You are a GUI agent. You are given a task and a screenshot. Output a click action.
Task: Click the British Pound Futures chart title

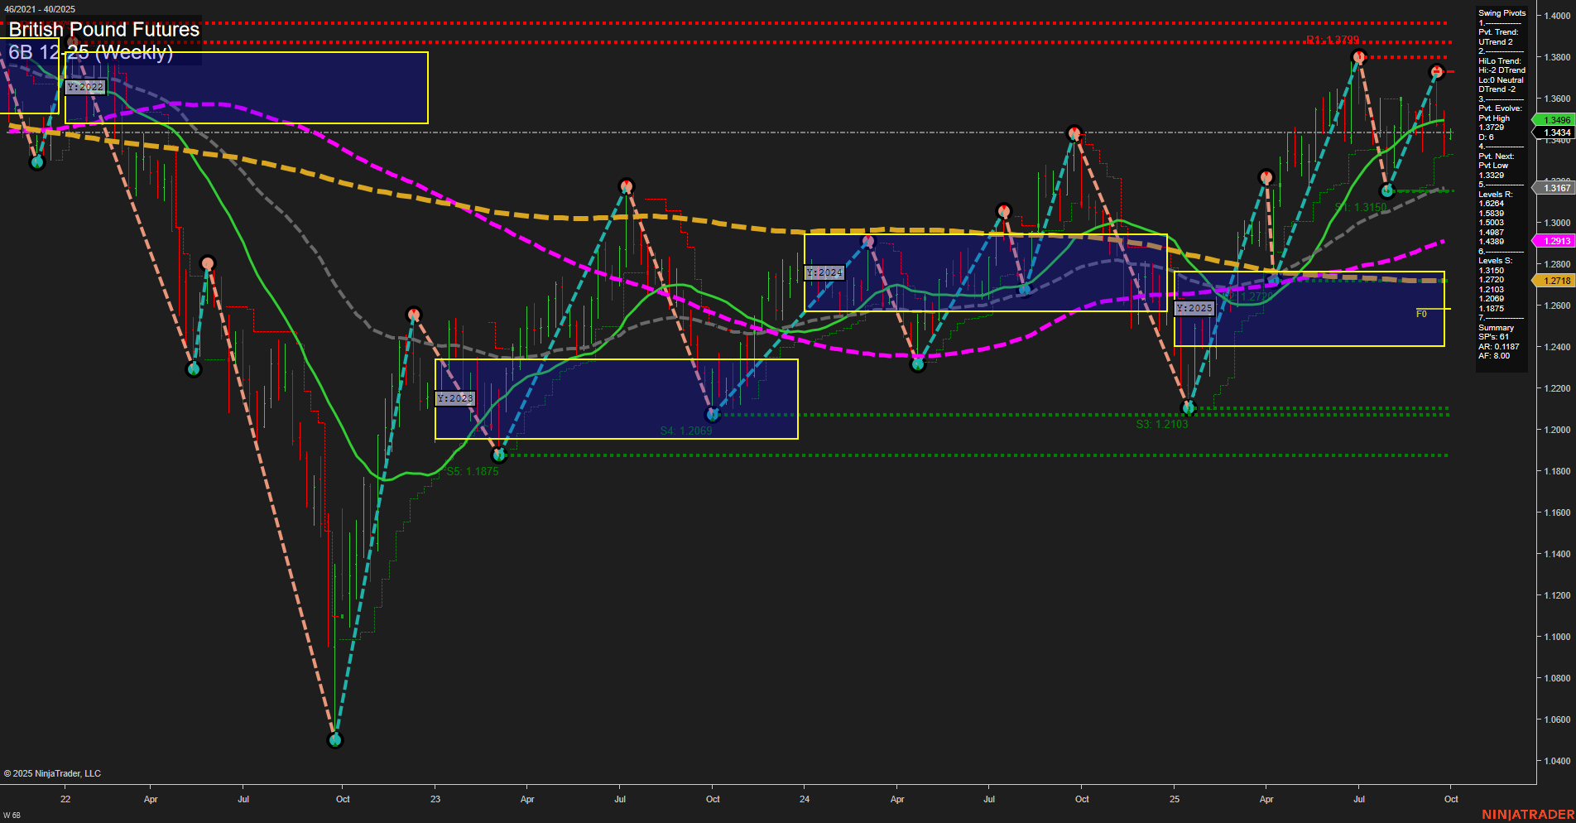coord(103,30)
